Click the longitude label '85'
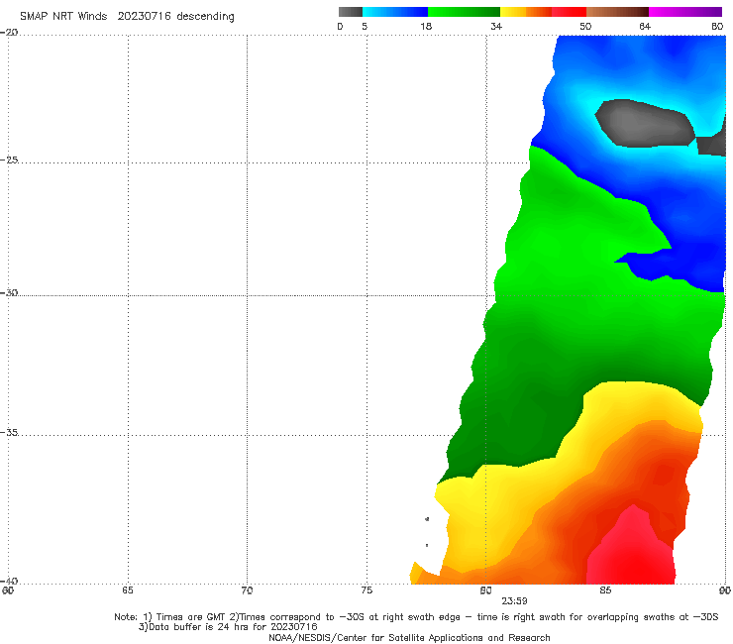Image resolution: width=733 pixels, height=644 pixels. coord(605,590)
